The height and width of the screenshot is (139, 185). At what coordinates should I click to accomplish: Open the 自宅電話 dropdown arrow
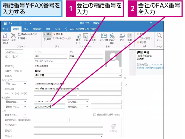pyautogui.click(x=87, y=102)
